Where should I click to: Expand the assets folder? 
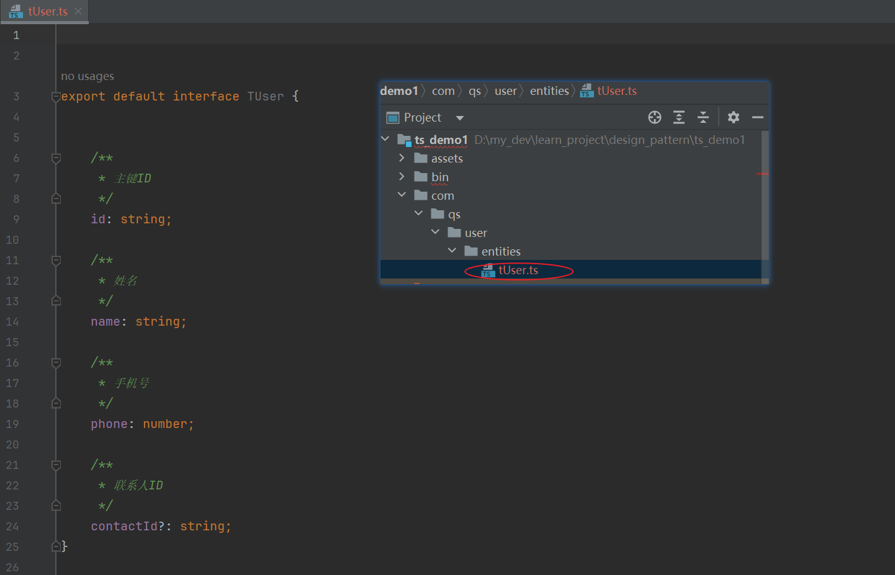pyautogui.click(x=402, y=158)
